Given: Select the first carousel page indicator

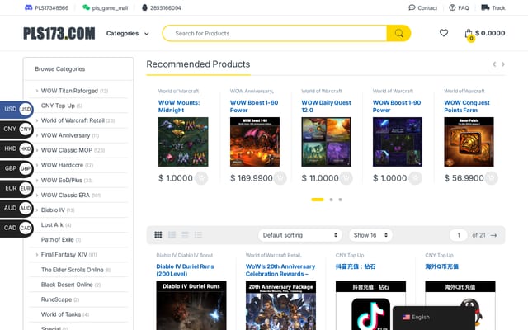Looking at the screenshot, I should pyautogui.click(x=317, y=200).
